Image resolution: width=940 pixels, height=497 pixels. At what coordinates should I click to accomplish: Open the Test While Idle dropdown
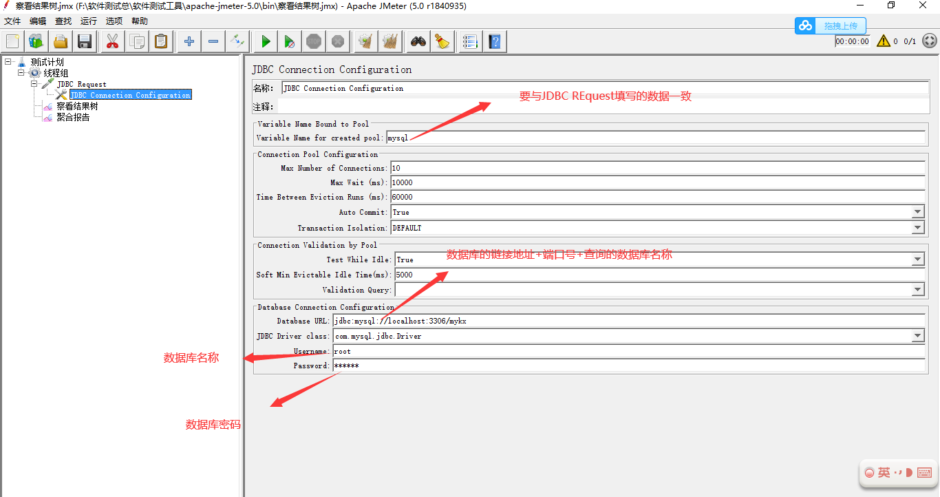[918, 260]
